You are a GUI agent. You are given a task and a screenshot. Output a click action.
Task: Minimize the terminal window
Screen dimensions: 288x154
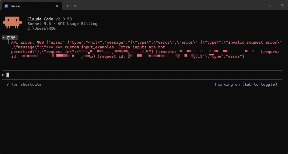tap(259, 5)
